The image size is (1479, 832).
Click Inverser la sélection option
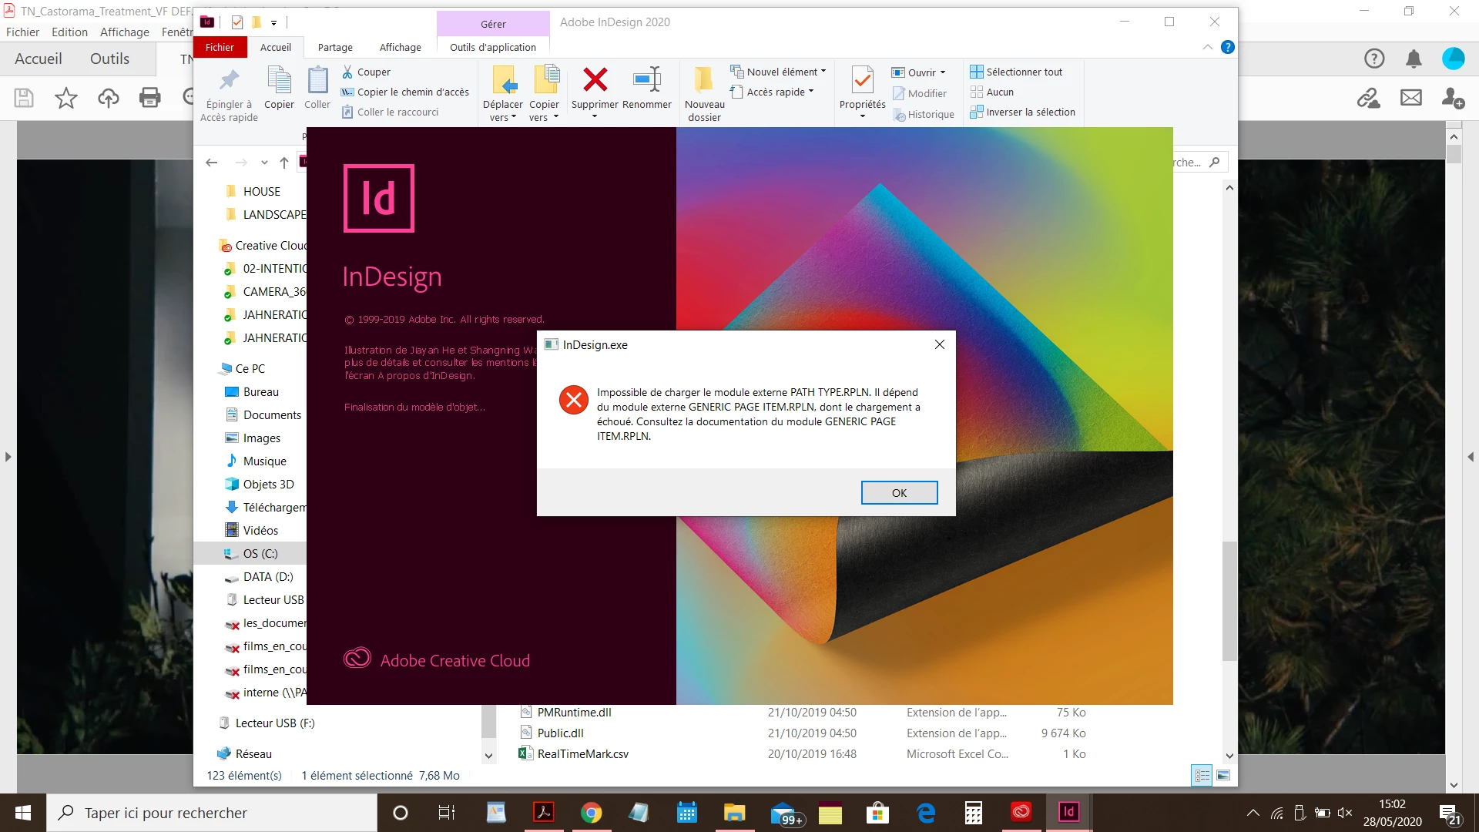pyautogui.click(x=1029, y=112)
